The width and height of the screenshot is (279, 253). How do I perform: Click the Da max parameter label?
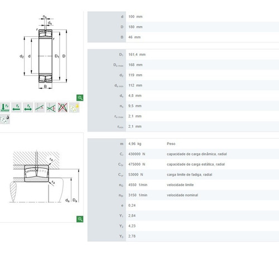tap(118, 65)
